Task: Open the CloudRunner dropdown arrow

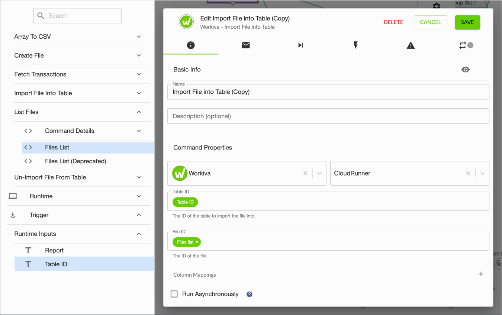Action: tap(482, 173)
